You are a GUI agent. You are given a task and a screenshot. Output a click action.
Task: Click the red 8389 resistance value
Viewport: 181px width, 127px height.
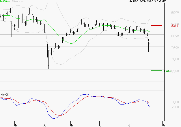tap(175, 26)
